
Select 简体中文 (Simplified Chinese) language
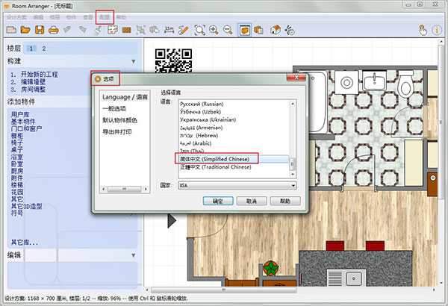[217, 159]
